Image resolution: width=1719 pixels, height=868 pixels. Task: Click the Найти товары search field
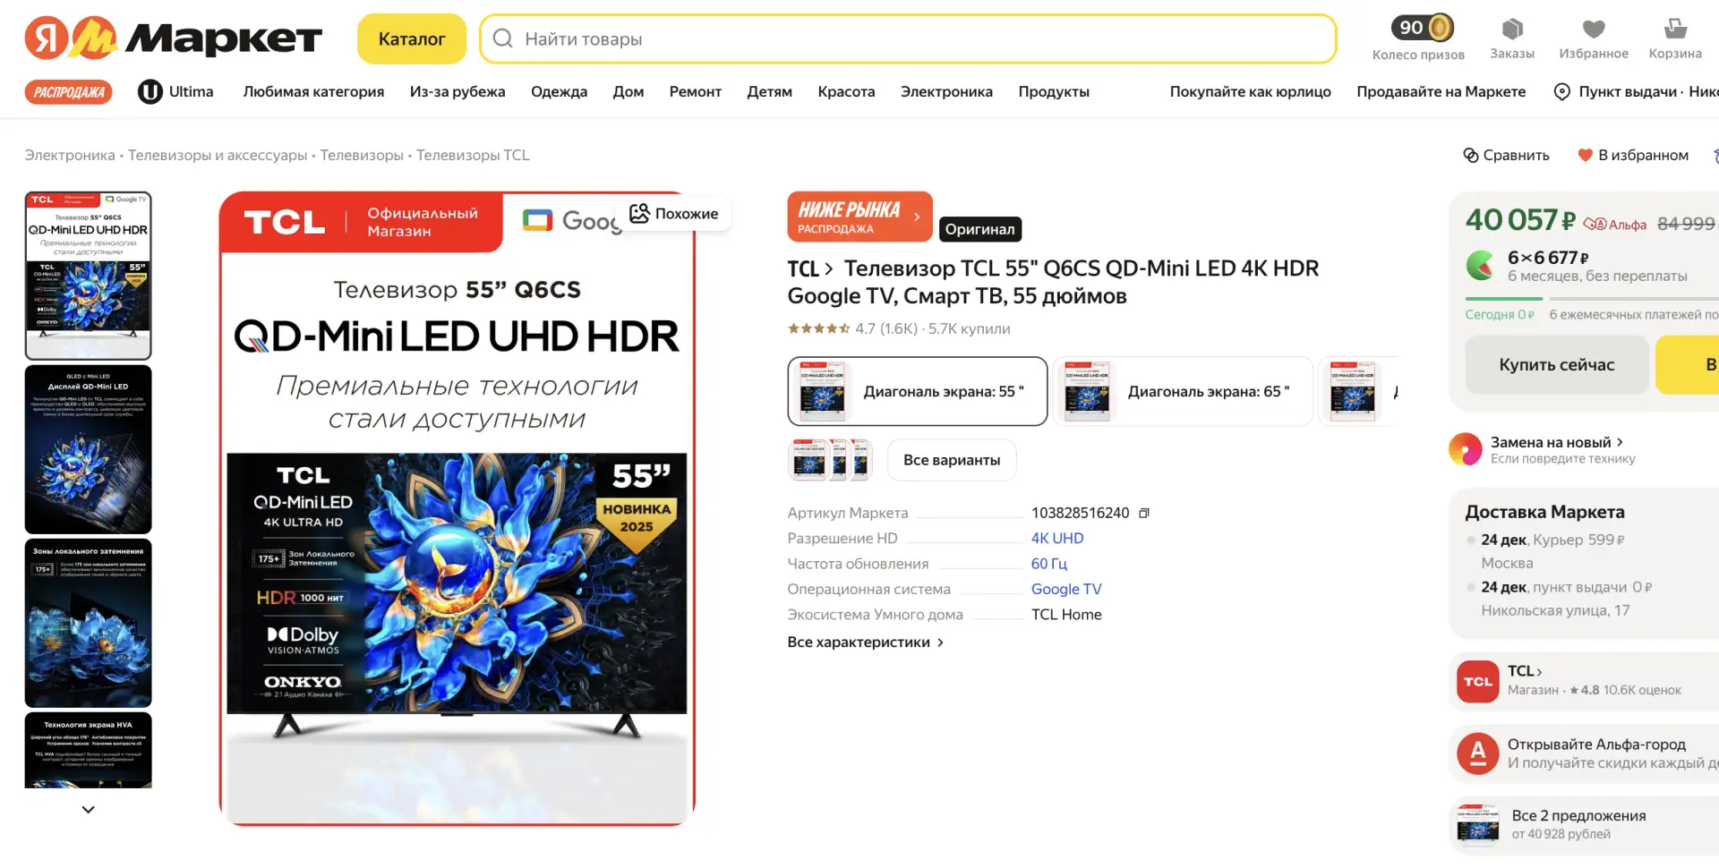[908, 38]
